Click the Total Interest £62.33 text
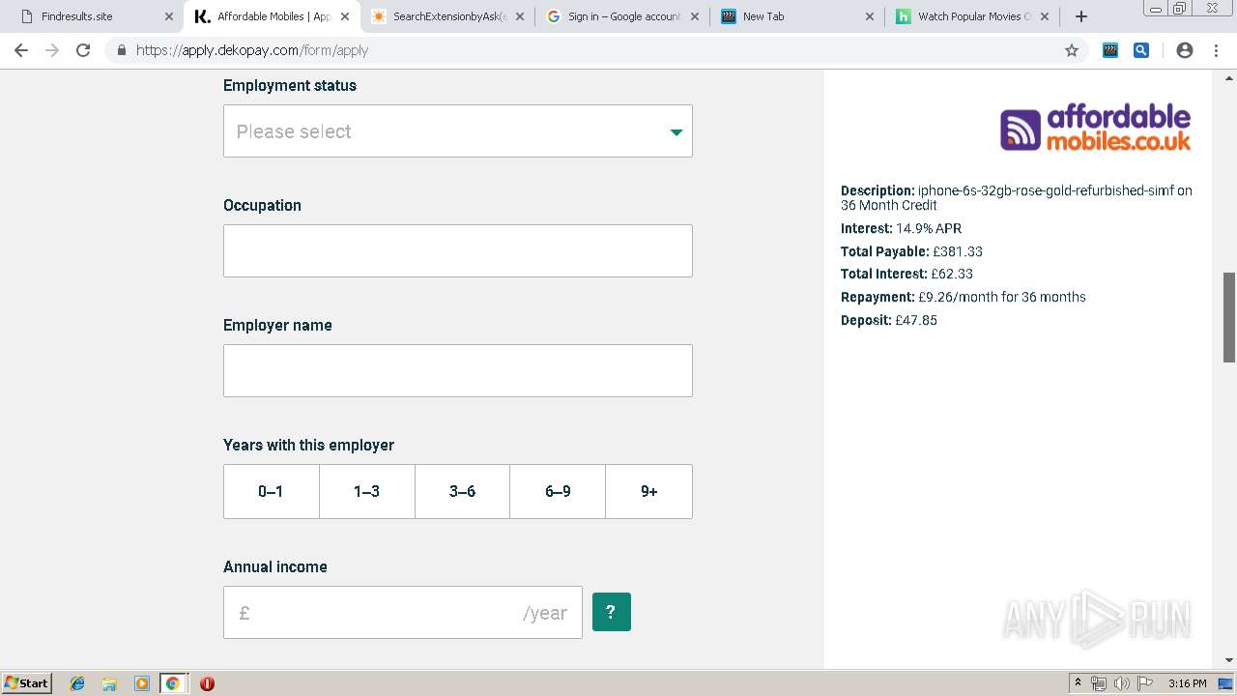This screenshot has height=696, width=1237. 906,274
